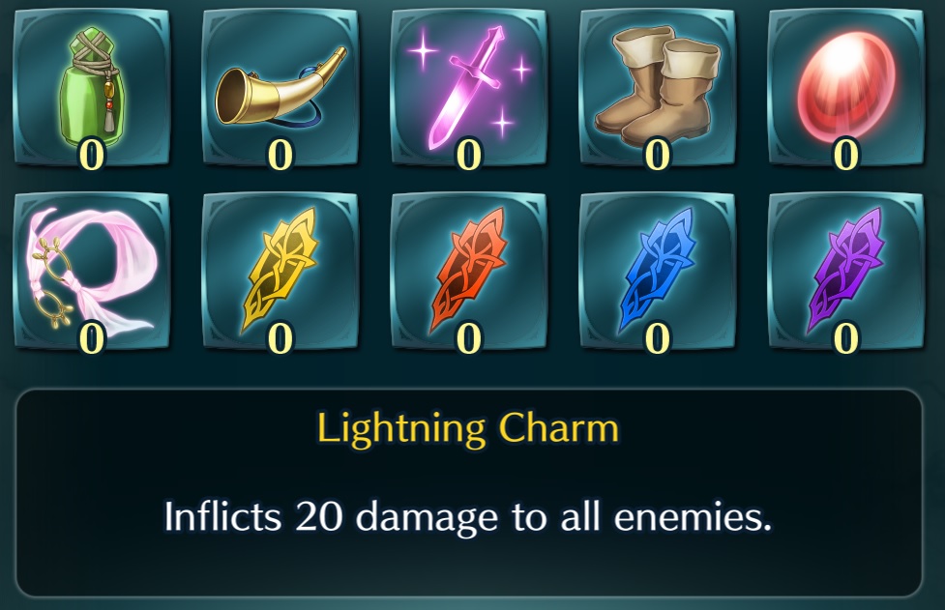The width and height of the screenshot is (945, 610).
Task: Click the count under the blue crystal
Action: tap(658, 337)
